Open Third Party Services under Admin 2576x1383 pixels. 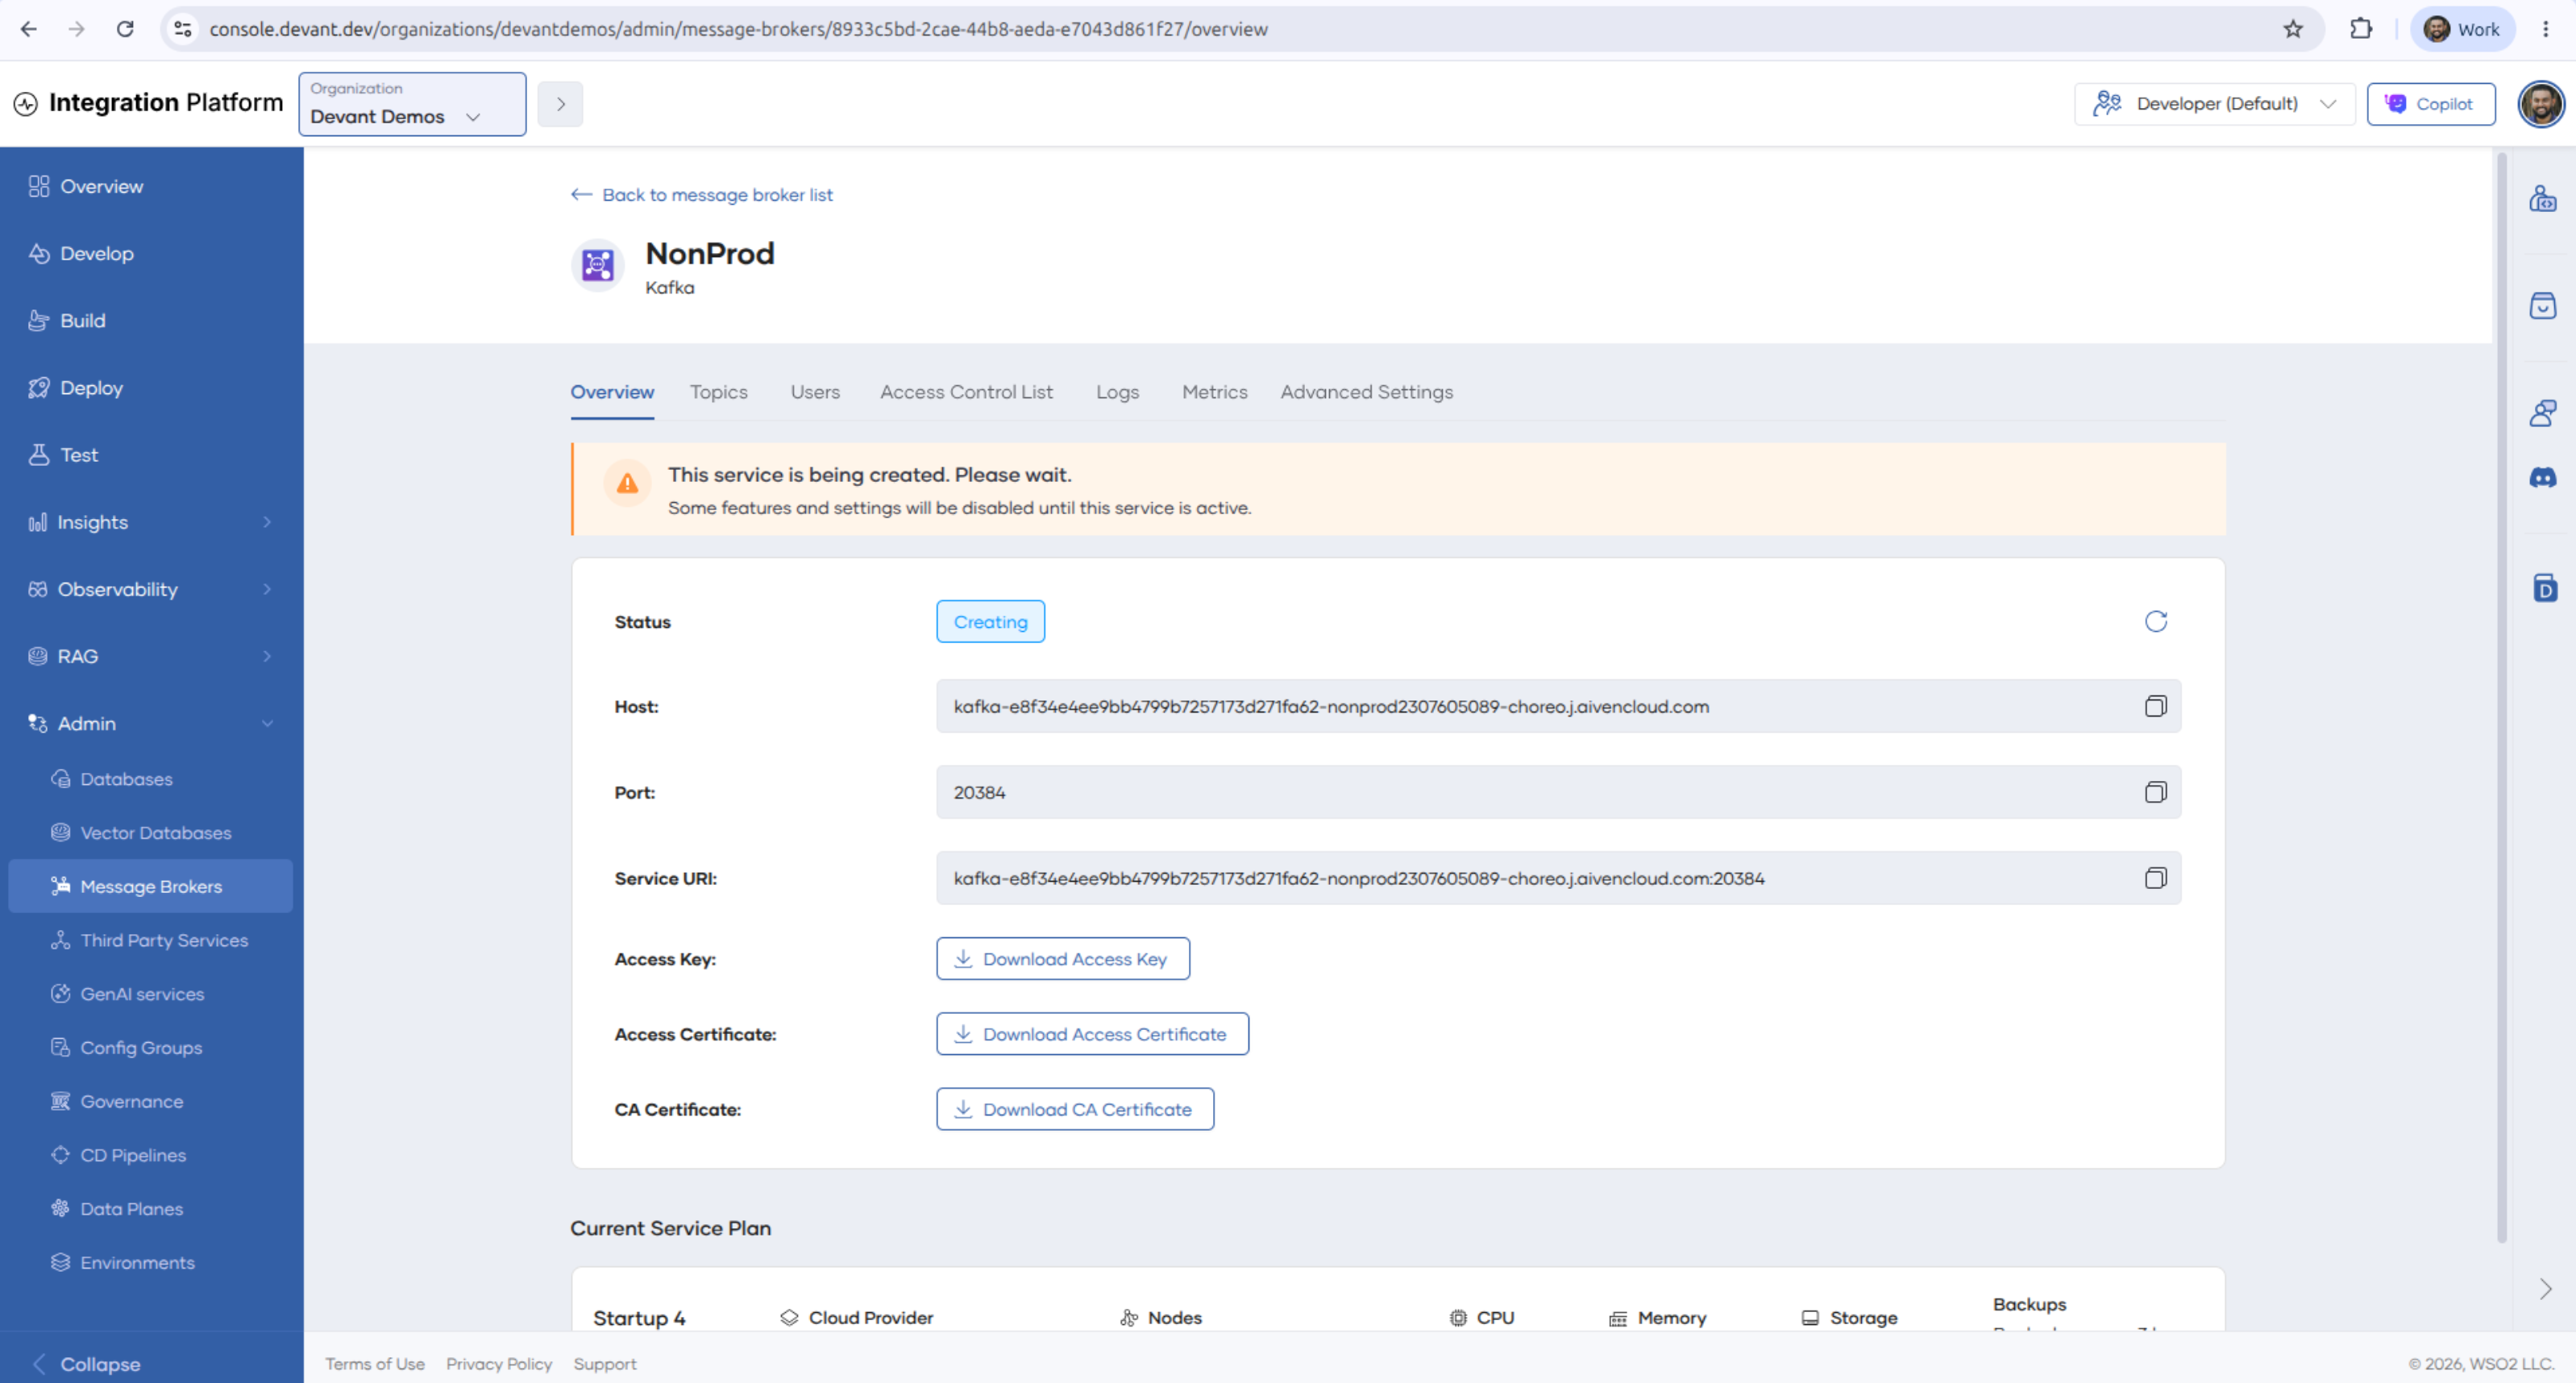tap(151, 940)
